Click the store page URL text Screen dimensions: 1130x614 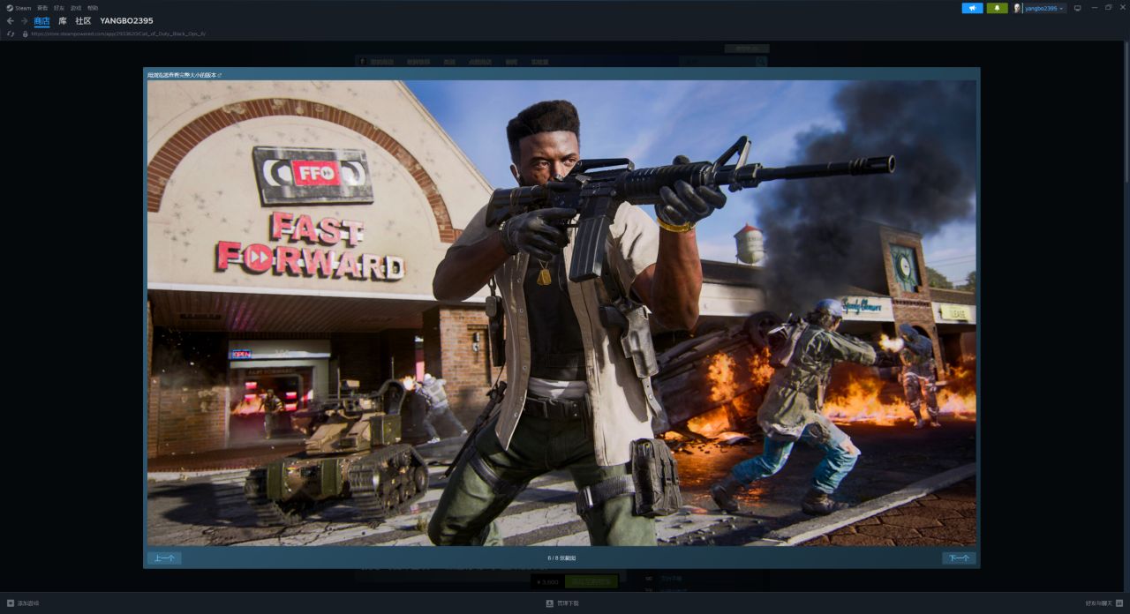[x=118, y=34]
